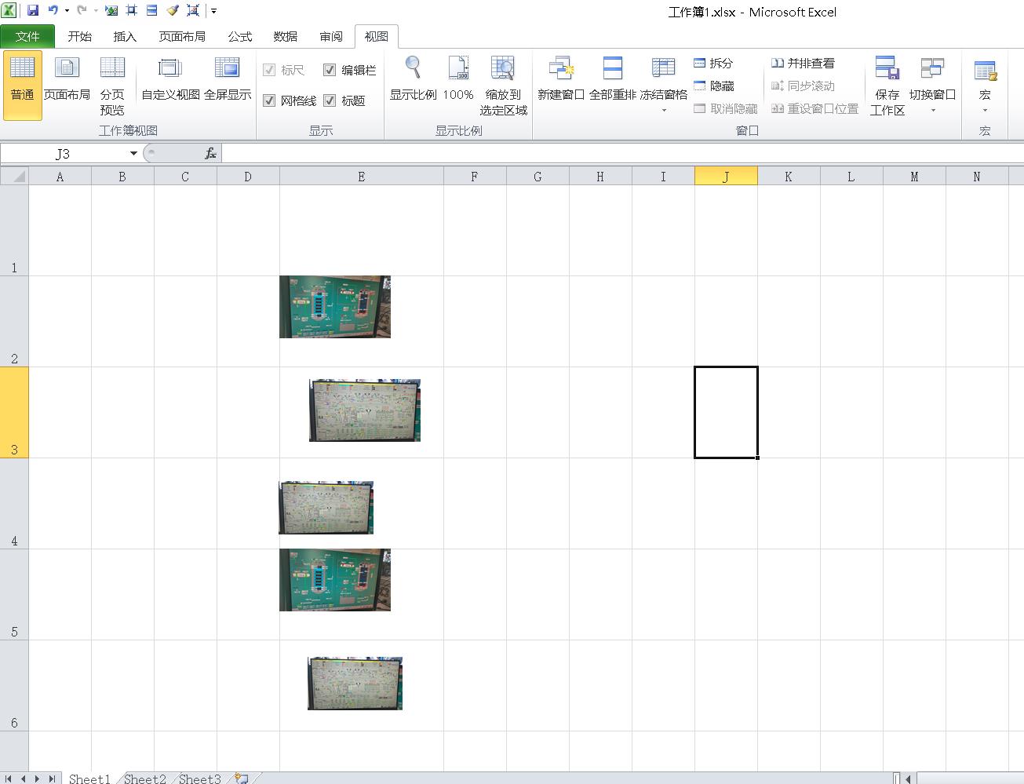Viewport: 1024px width, 784px height.
Task: Click the Name Box showing J3
Action: pos(63,154)
